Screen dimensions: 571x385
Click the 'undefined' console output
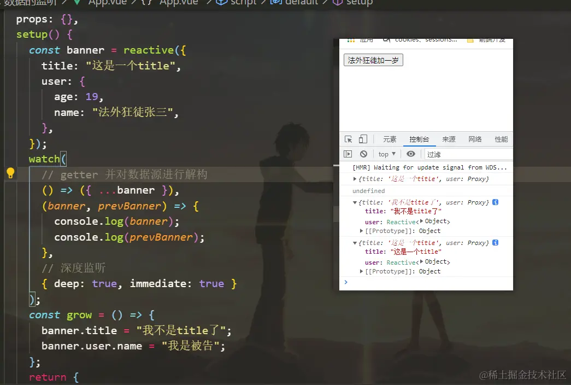[x=368, y=191]
